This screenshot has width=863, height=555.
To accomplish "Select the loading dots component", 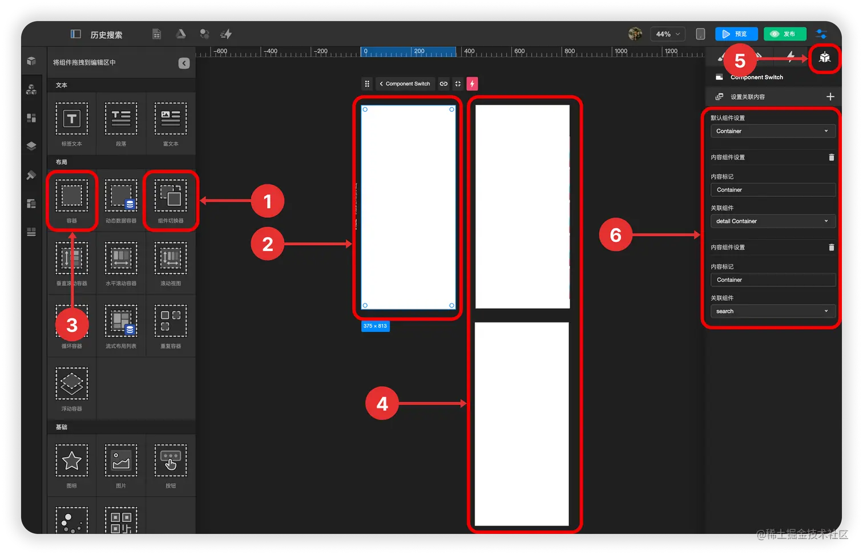I will (72, 519).
